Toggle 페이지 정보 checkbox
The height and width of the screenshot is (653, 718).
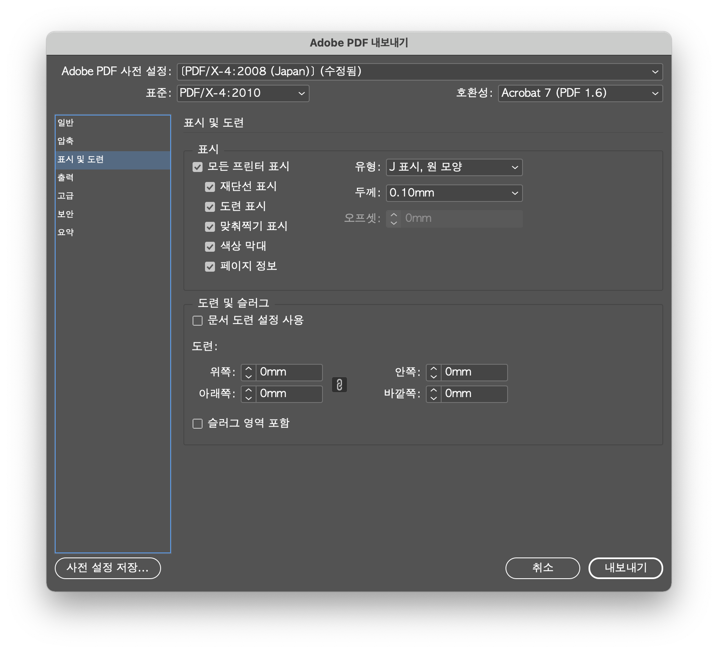tap(210, 267)
